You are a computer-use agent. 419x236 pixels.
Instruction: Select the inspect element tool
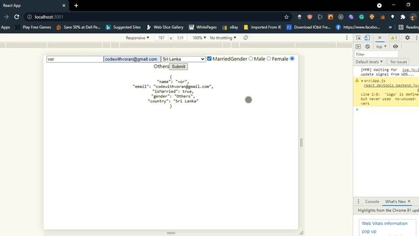(x=358, y=38)
